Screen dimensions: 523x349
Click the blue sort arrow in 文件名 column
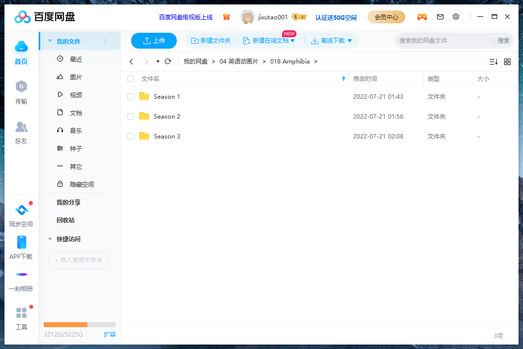[344, 78]
